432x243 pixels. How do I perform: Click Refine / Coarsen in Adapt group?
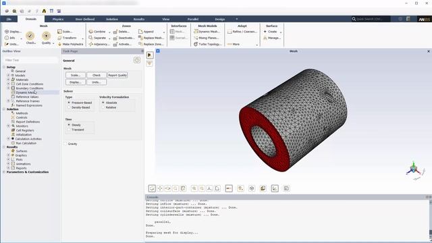click(x=242, y=32)
